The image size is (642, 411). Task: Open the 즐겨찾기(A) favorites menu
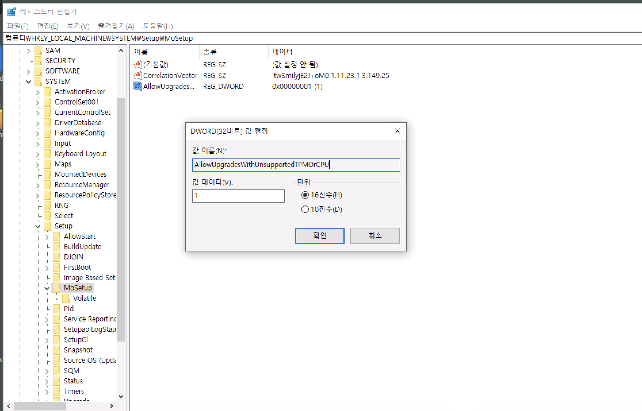pos(116,26)
